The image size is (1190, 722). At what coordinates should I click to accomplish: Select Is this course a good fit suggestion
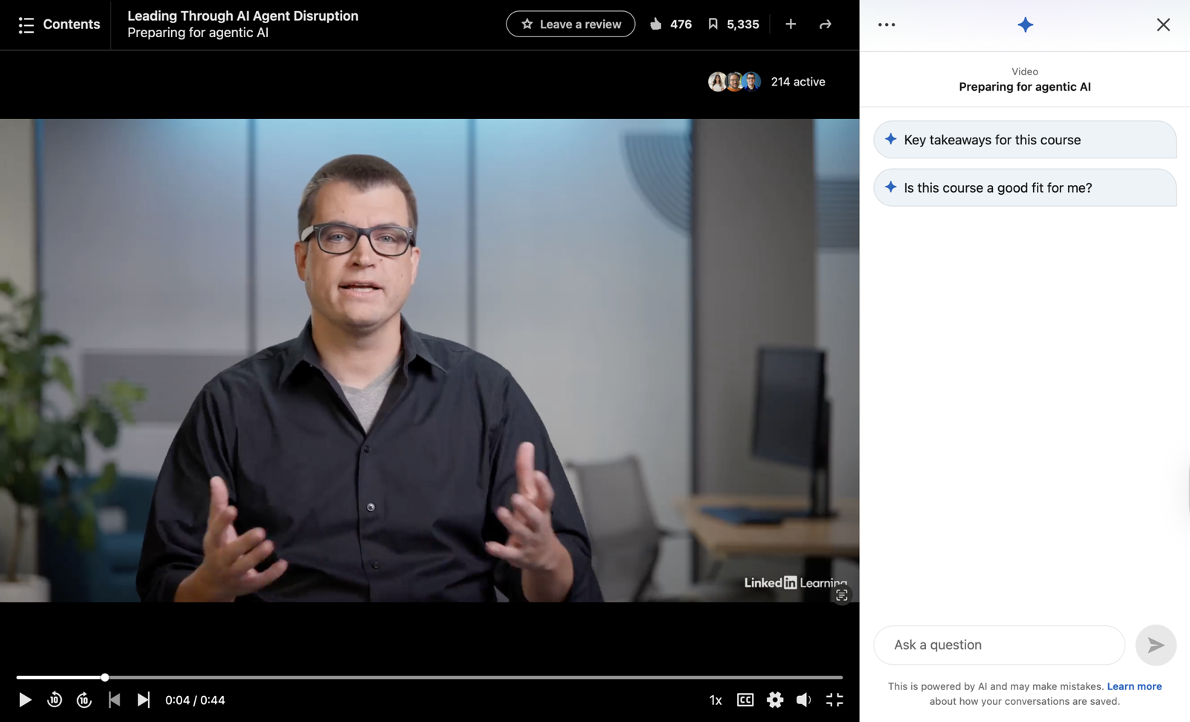(1024, 188)
